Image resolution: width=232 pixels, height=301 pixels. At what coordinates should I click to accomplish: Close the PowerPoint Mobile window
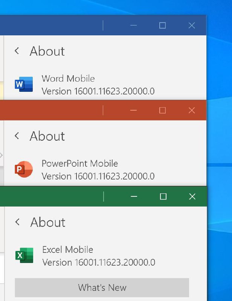pyautogui.click(x=192, y=110)
